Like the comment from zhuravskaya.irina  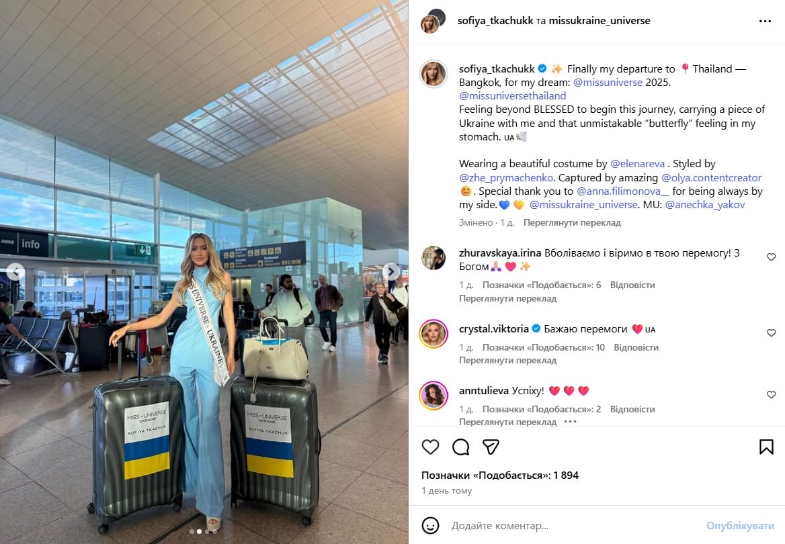771,257
